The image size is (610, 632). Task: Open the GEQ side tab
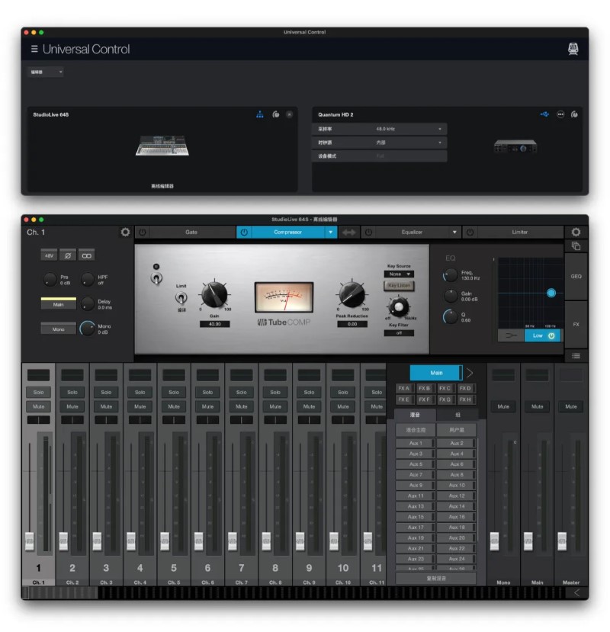tap(576, 277)
